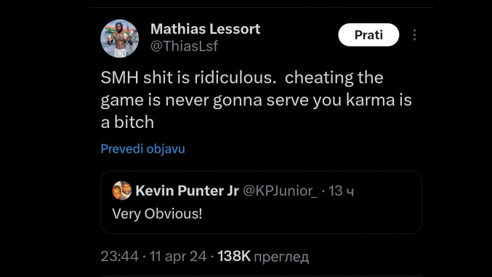Click the empty area inside the quoted card
The image size is (492, 277).
click(314, 214)
